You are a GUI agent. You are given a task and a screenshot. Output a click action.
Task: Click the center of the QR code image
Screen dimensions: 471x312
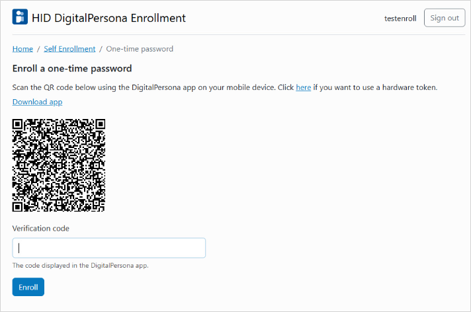pos(59,165)
